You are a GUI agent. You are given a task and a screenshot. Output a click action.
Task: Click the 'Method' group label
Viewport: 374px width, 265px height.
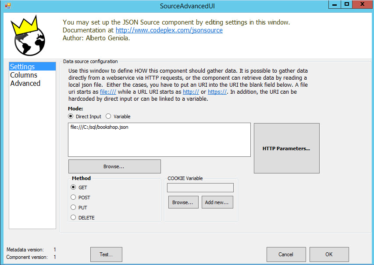point(82,178)
